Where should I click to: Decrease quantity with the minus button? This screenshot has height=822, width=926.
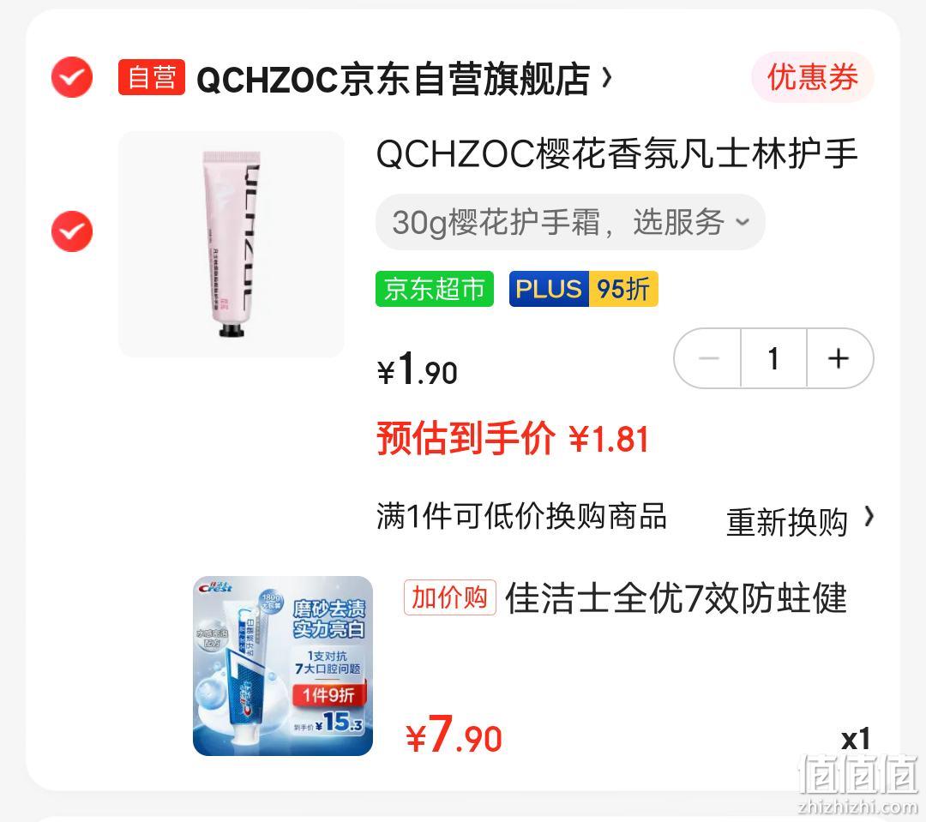click(707, 358)
